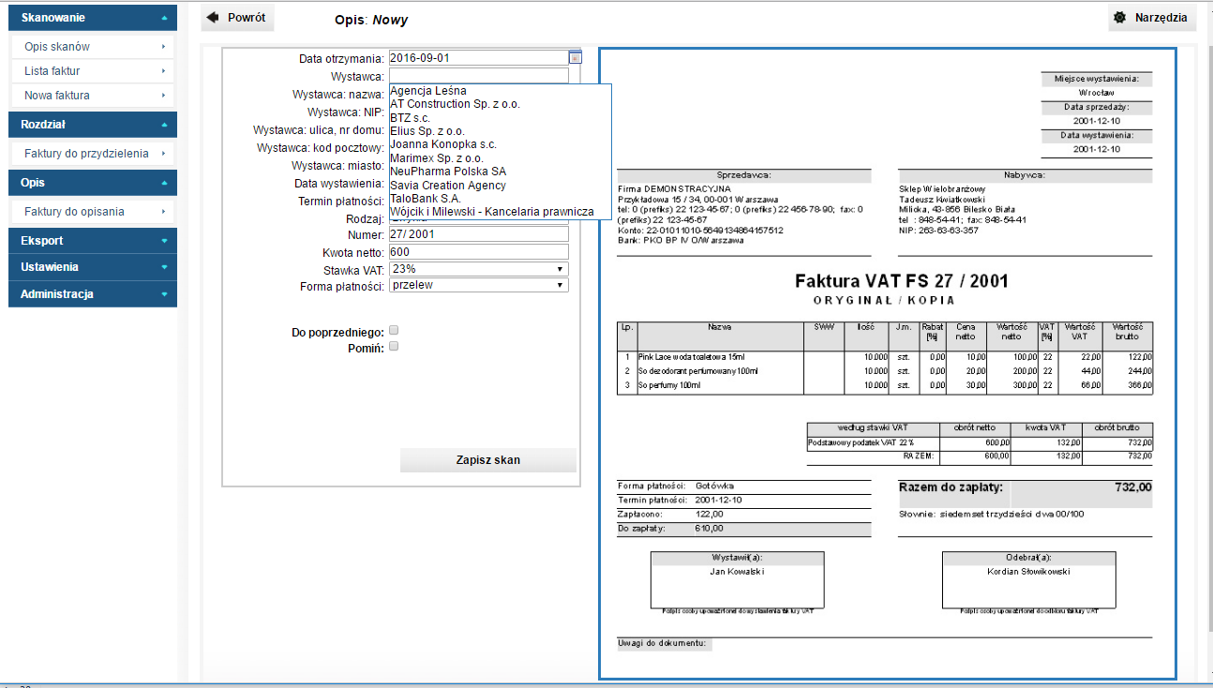Choose TaloBank S.A. in the list
This screenshot has height=688, width=1213.
426,199
